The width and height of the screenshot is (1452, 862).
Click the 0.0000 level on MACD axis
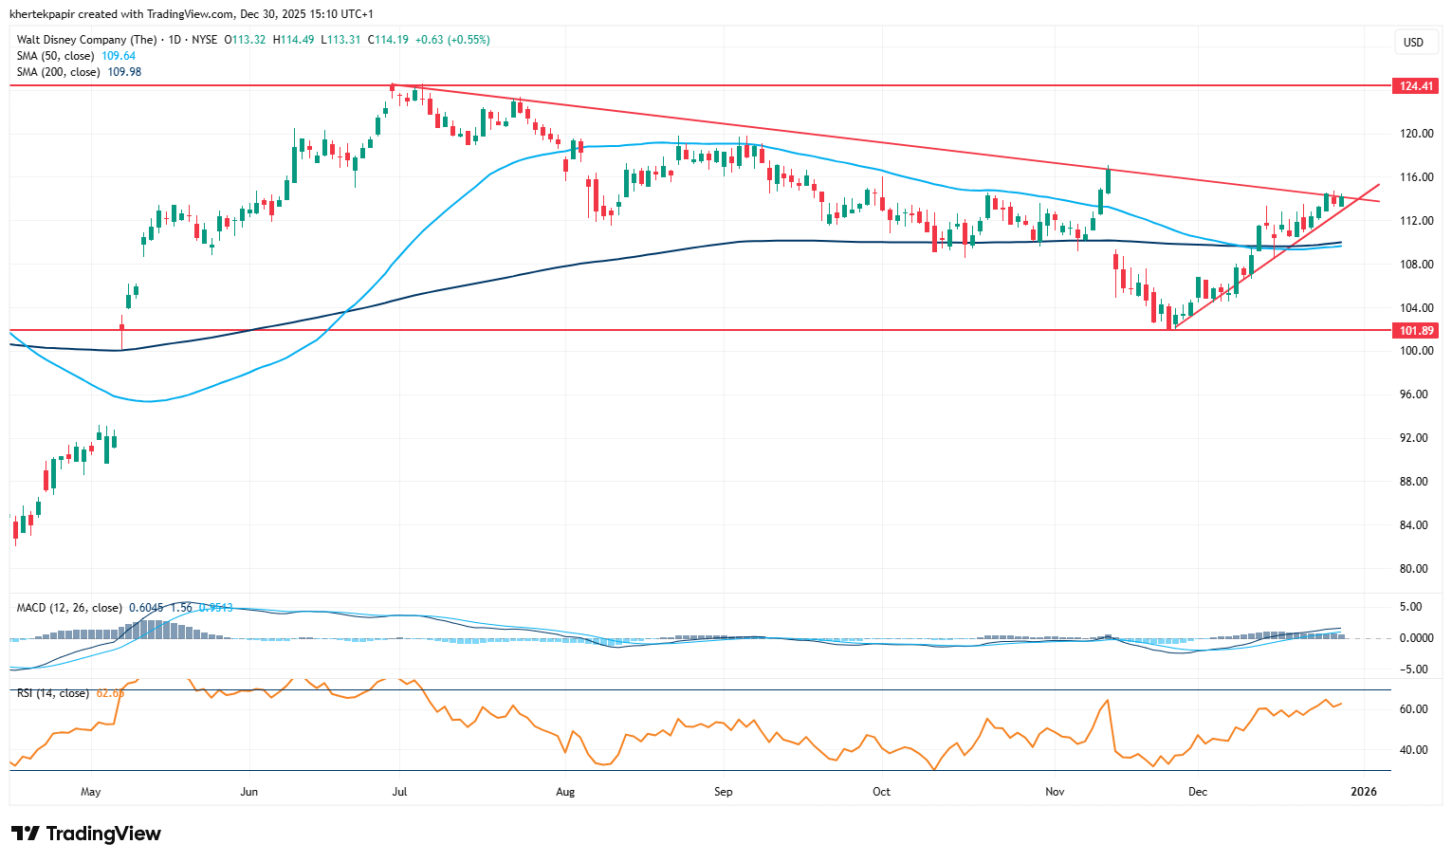click(1416, 638)
